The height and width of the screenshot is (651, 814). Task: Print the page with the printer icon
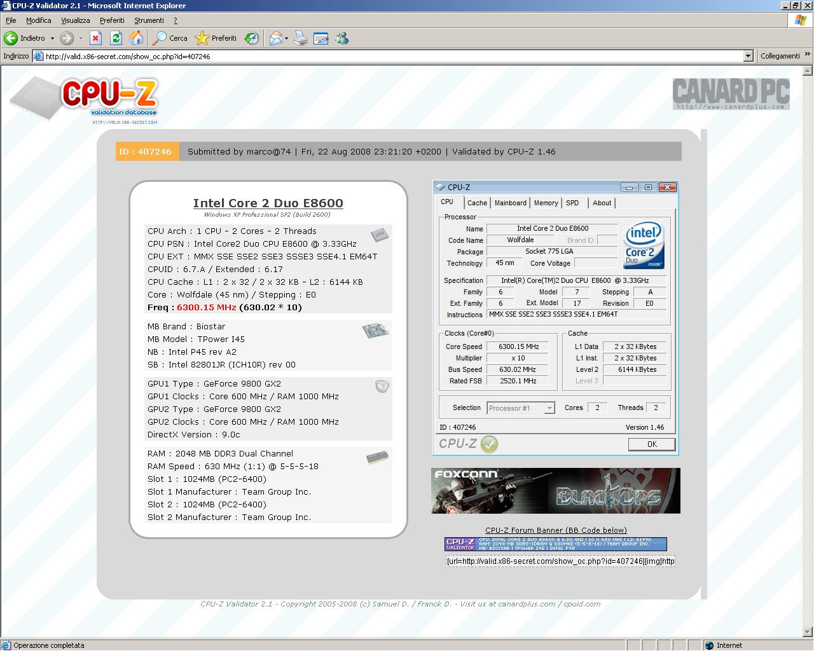[x=301, y=38]
